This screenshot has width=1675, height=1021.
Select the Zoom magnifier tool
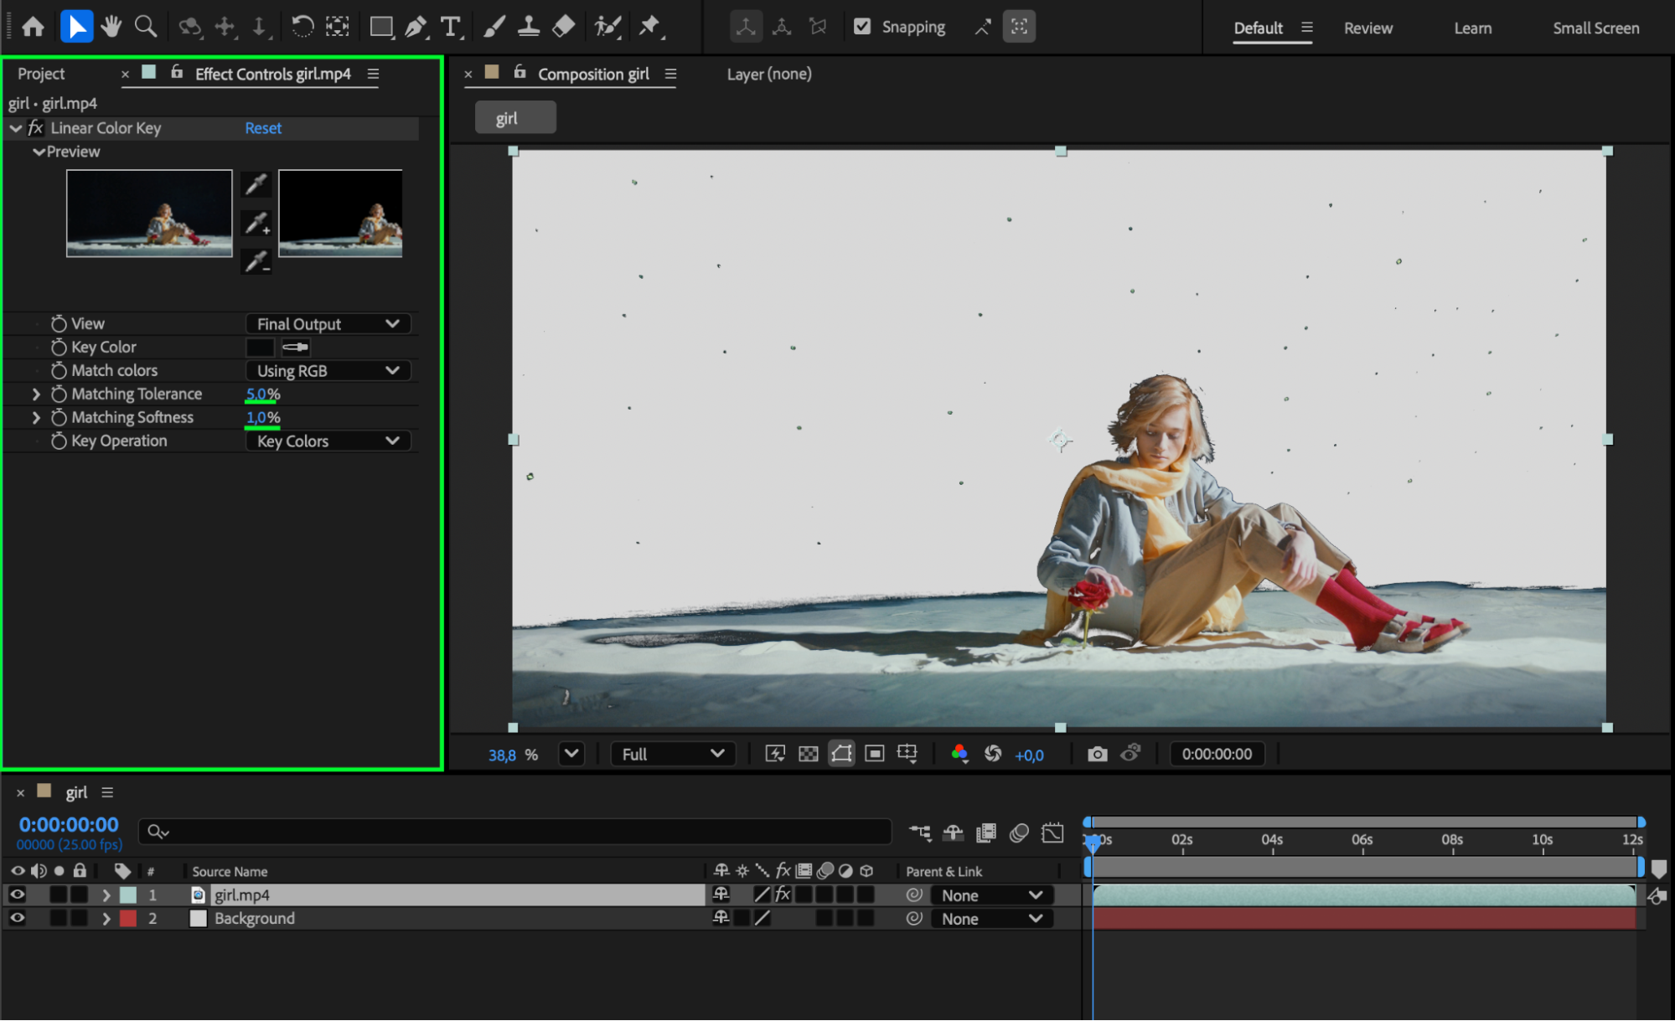[x=146, y=27]
